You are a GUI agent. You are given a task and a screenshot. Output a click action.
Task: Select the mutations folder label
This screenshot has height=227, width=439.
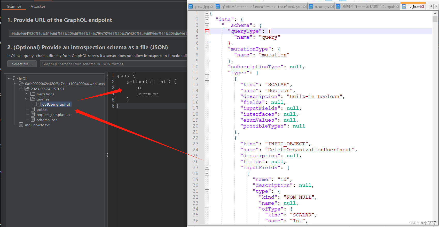45,94
